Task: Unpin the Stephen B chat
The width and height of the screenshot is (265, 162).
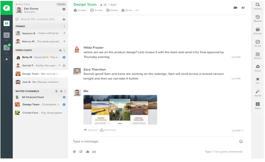Action: (x=64, y=33)
